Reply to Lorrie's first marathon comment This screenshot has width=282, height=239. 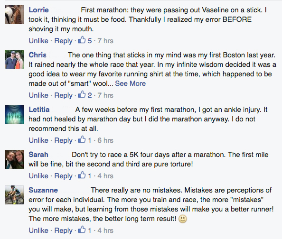63,41
